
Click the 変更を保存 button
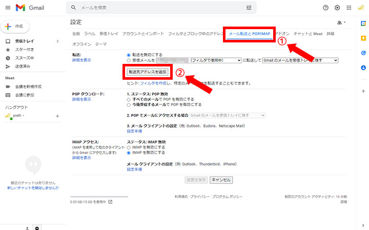tap(196, 180)
